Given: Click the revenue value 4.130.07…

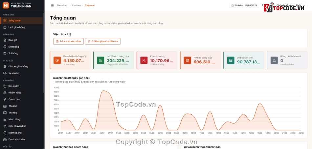Looking at the screenshot, I should point(74,60).
